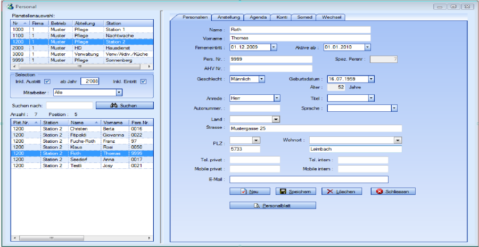Toggle the Inkl. Austritt checkbox
This screenshot has width=479, height=247.
click(47, 81)
